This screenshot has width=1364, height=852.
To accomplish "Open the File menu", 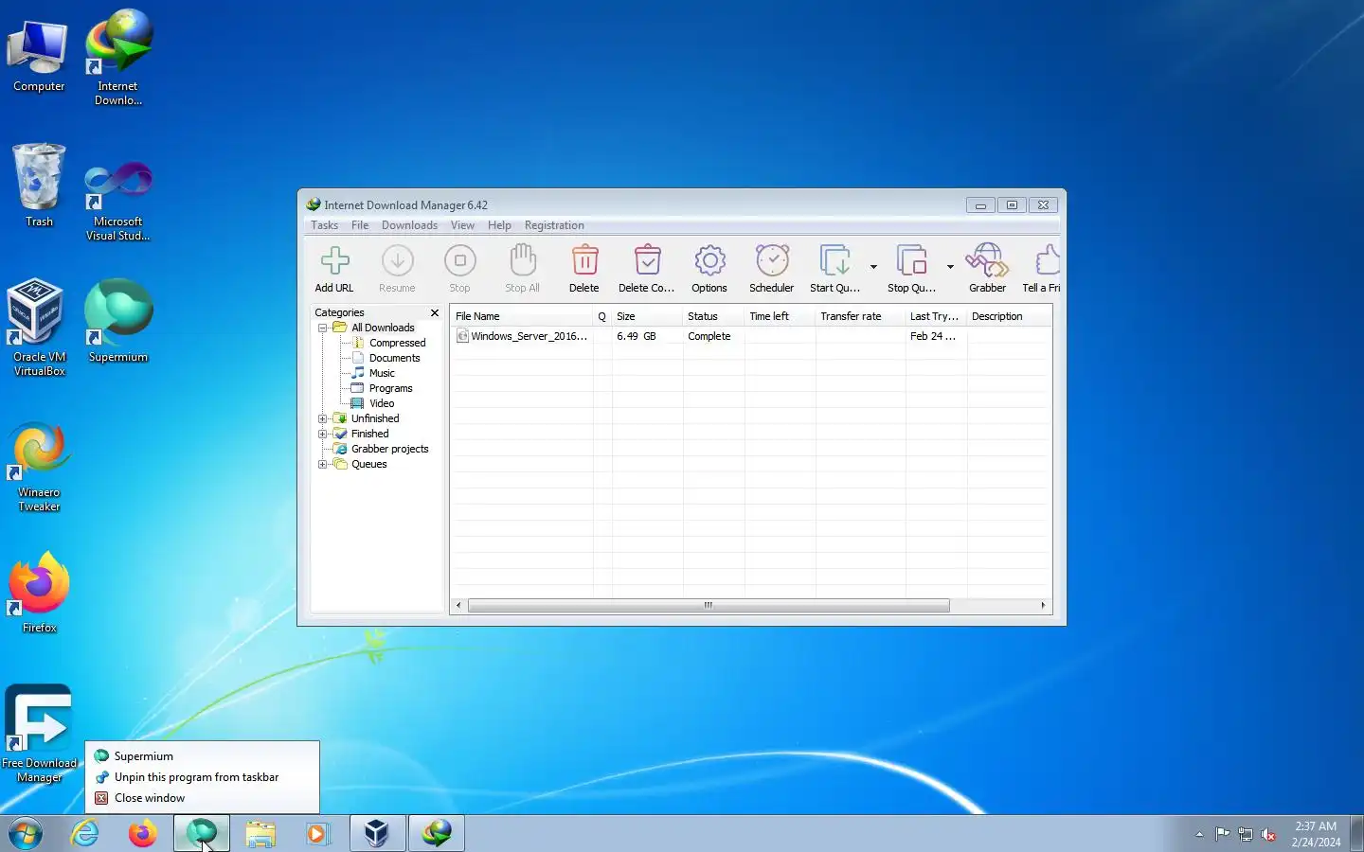I will pos(360,225).
